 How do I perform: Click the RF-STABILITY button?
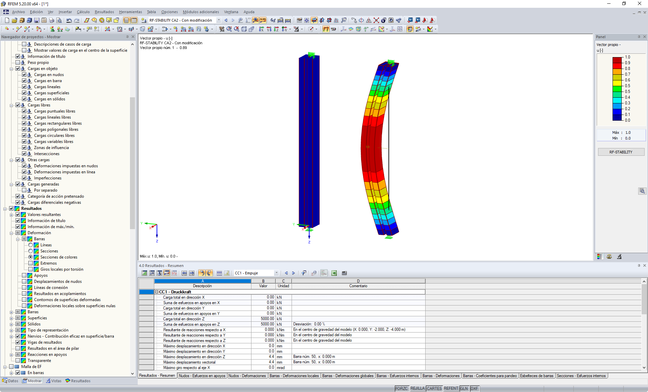[x=621, y=152]
